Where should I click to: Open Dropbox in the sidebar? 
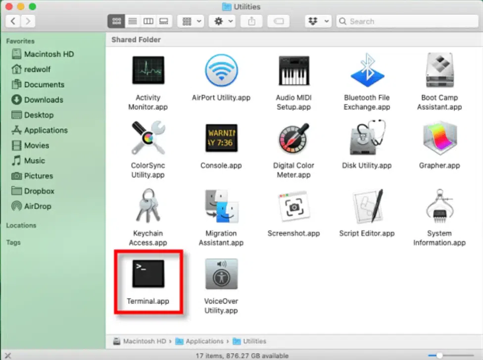[33, 191]
